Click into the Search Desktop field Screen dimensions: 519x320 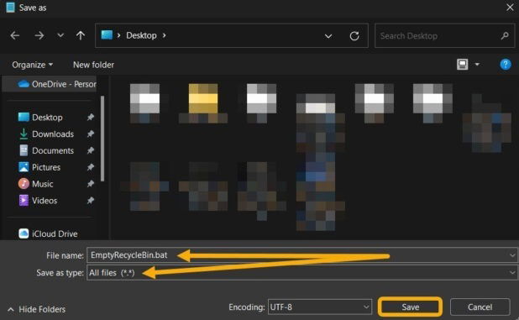(444, 36)
